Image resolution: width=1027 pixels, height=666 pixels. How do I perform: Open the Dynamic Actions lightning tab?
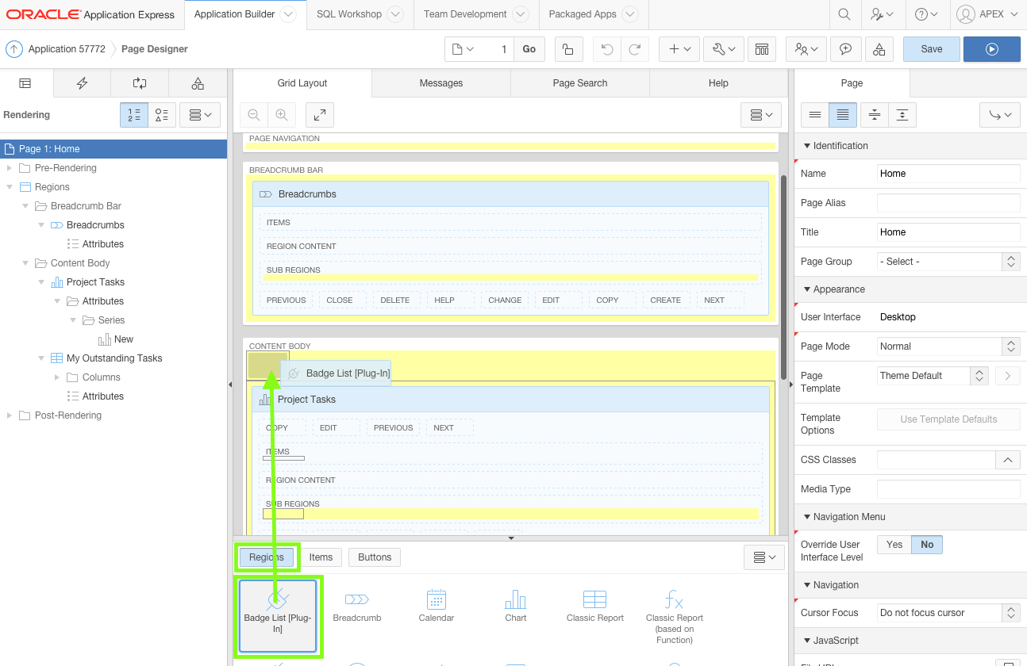82,83
